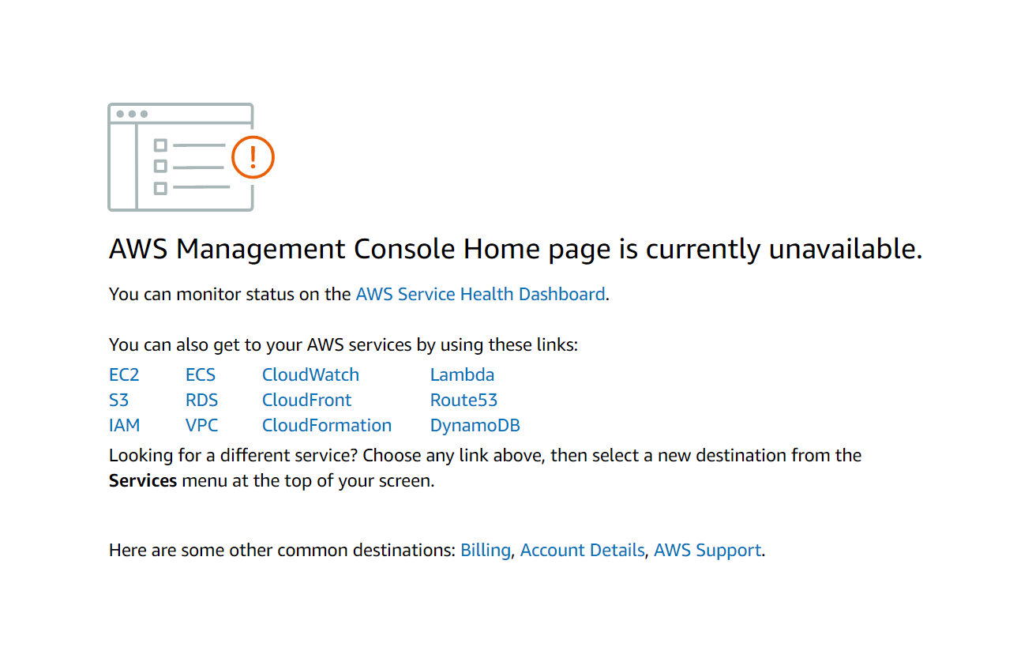Navigate to the IAM link
The height and width of the screenshot is (647, 1032).
tap(125, 425)
